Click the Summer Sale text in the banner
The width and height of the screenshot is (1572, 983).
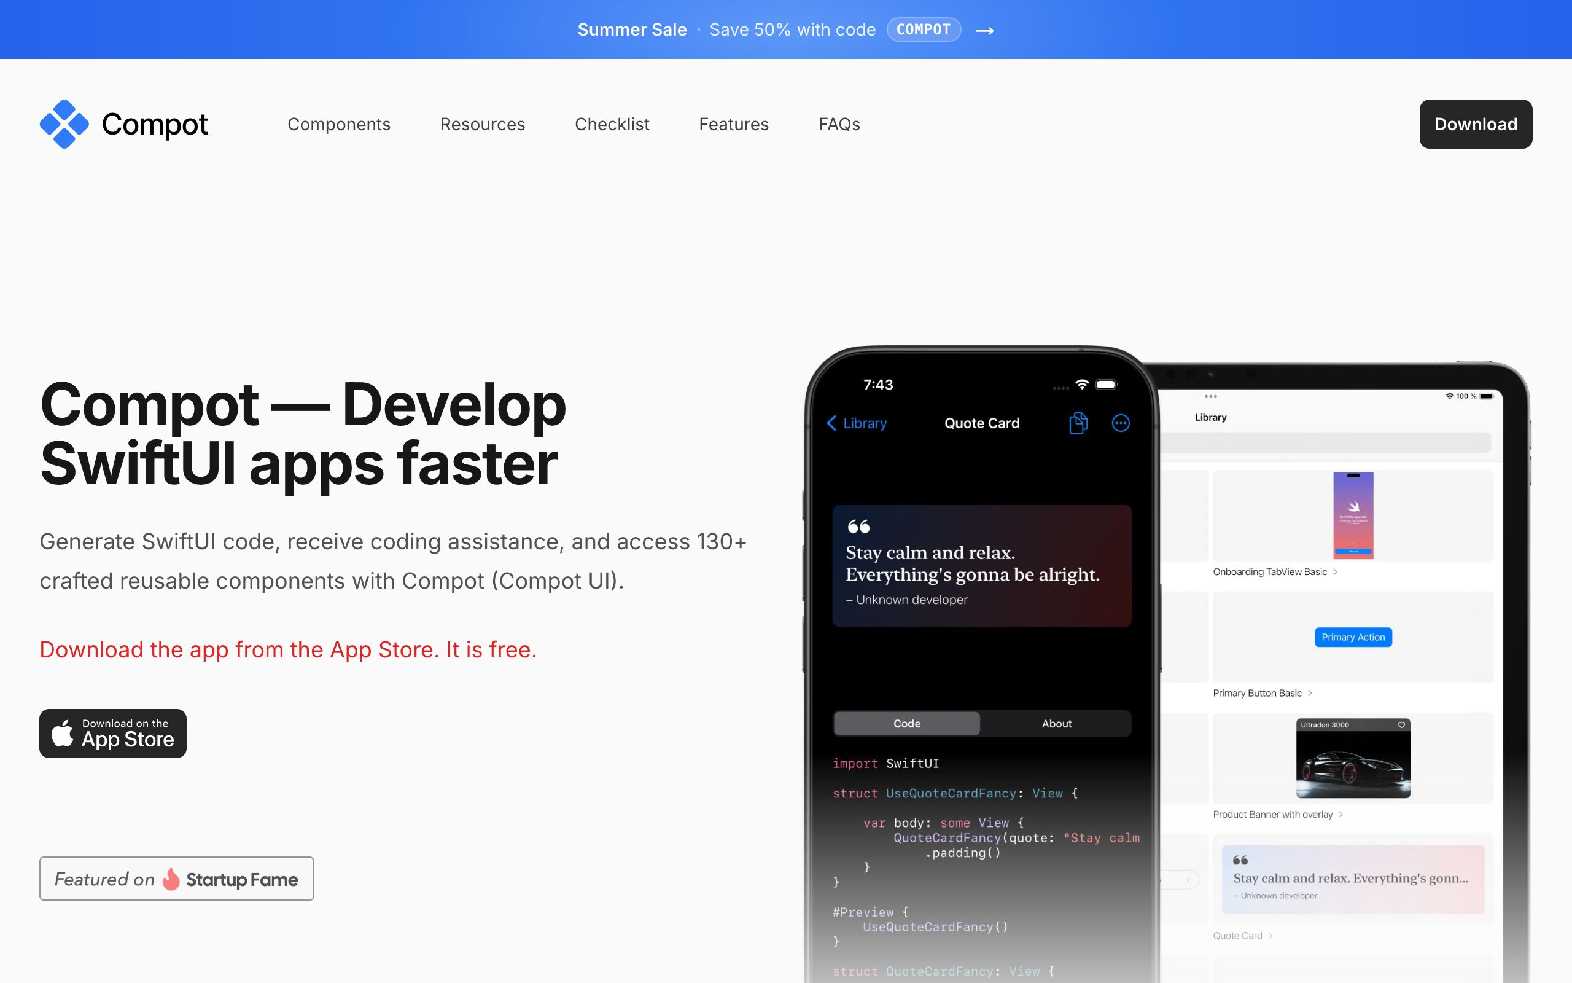pyautogui.click(x=631, y=30)
